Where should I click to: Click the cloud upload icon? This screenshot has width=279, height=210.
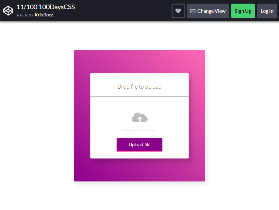click(x=139, y=117)
